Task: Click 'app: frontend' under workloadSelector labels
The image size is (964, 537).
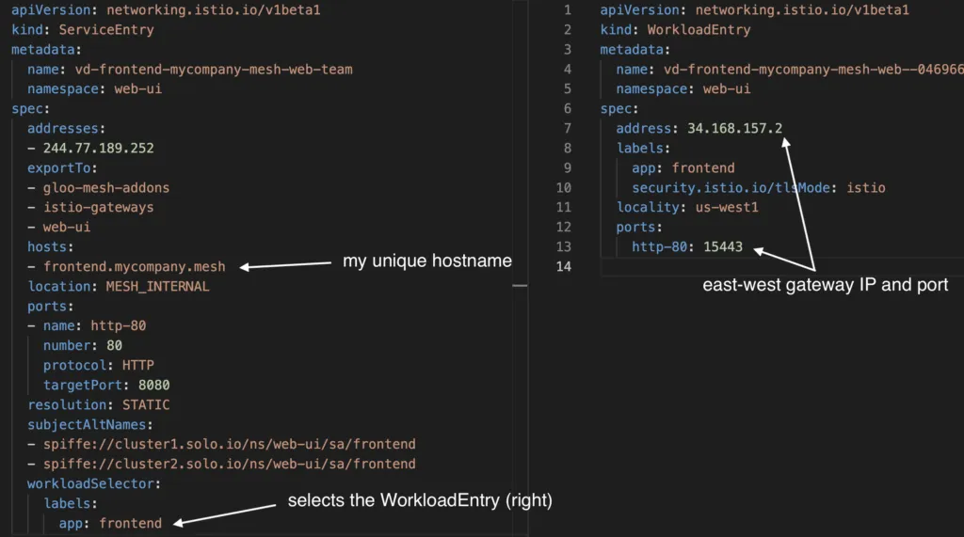Action: coord(110,523)
